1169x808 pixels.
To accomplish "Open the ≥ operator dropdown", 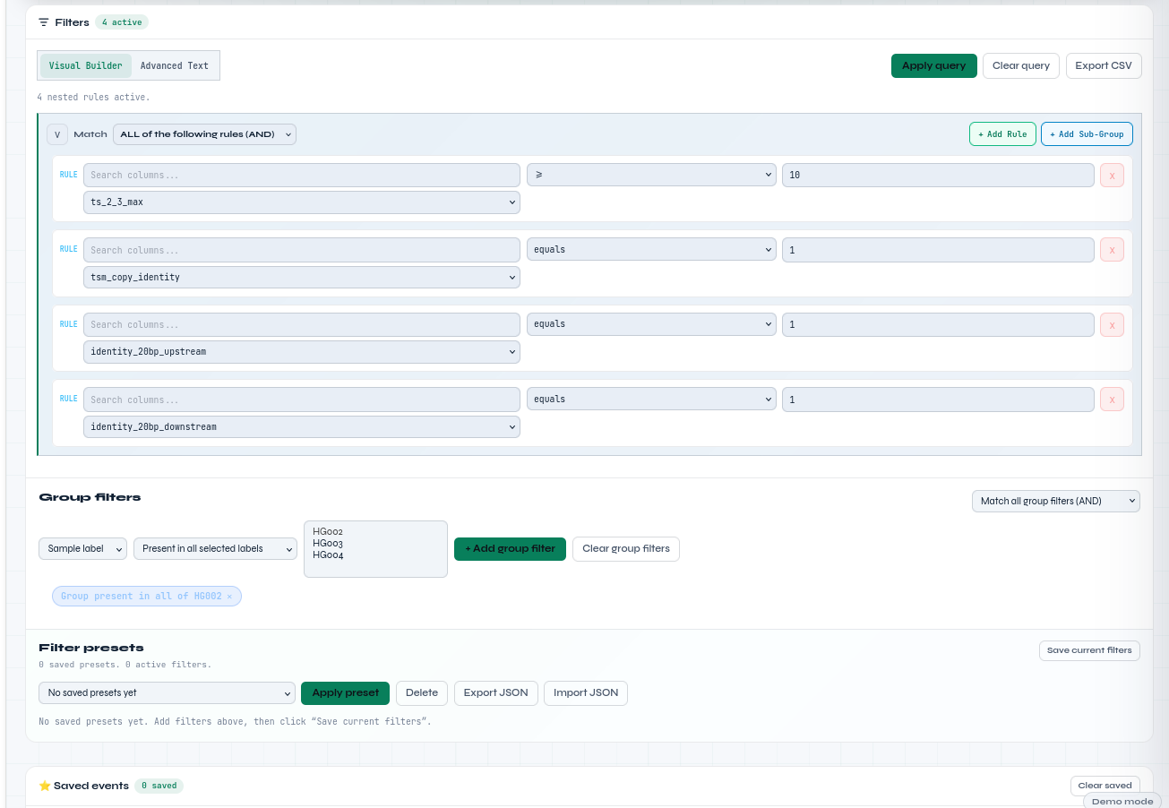I will pos(651,175).
